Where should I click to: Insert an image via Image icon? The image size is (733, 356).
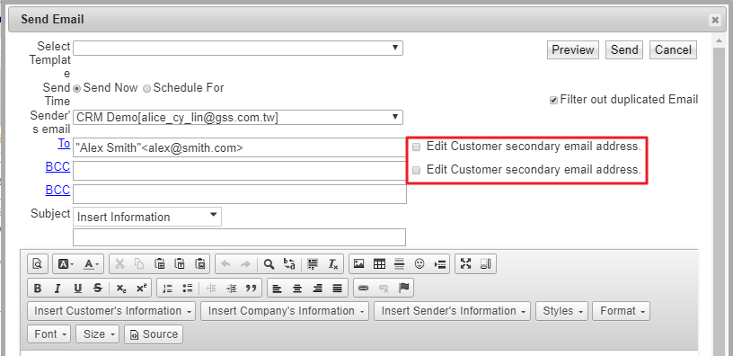tap(358, 264)
